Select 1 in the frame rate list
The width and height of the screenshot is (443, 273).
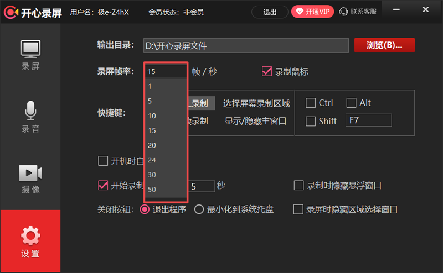click(166, 86)
